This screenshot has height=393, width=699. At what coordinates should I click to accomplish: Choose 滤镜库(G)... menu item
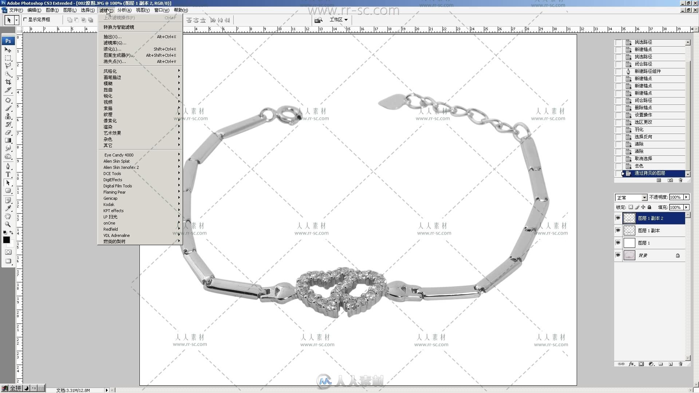pos(140,43)
